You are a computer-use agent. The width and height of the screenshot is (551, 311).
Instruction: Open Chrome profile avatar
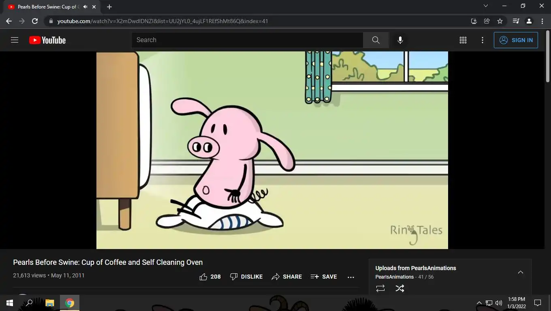point(529,21)
